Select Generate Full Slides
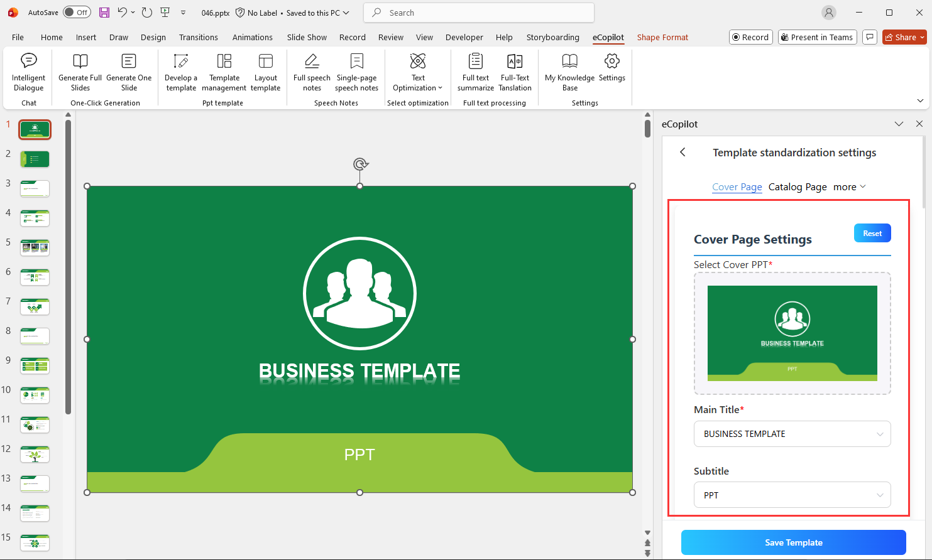This screenshot has height=560, width=932. click(x=80, y=72)
